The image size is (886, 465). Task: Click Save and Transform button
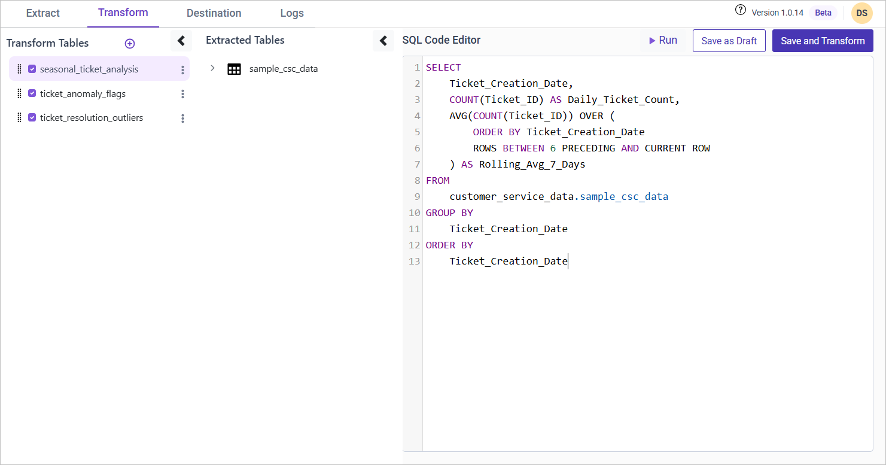[823, 41]
